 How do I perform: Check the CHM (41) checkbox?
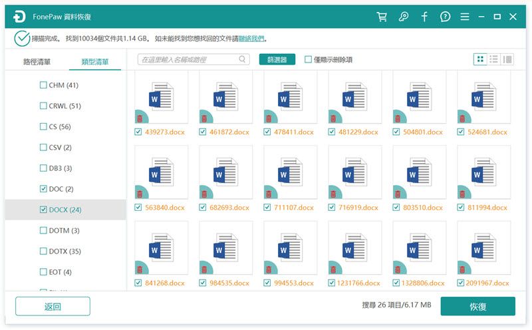point(43,85)
